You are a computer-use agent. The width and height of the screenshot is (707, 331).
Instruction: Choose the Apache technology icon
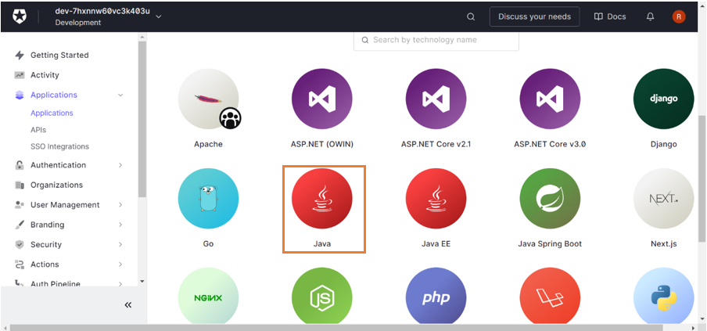pos(208,99)
